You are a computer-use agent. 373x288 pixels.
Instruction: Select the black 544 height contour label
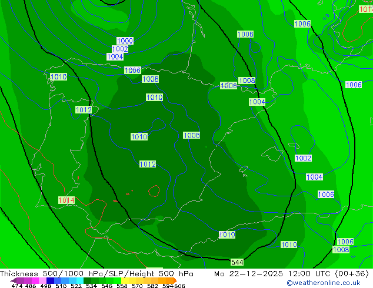point(237,262)
